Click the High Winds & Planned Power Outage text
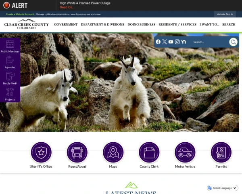Viewport: 242px width, 194px height. (x=85, y=3)
